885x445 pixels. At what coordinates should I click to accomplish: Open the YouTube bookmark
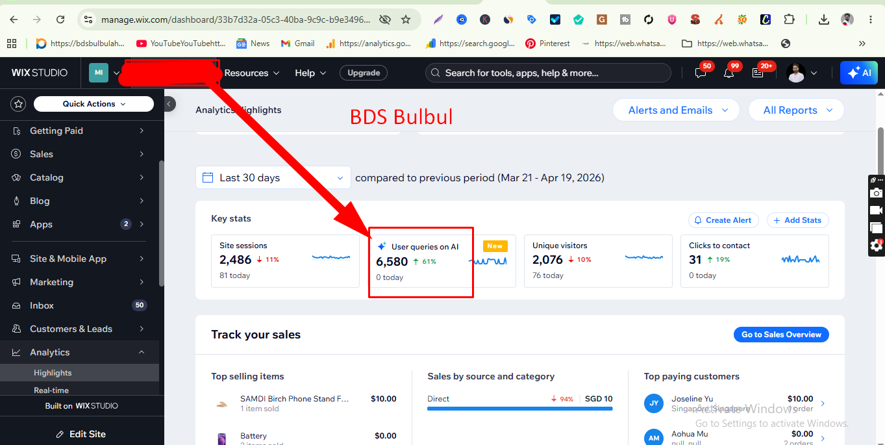point(181,44)
